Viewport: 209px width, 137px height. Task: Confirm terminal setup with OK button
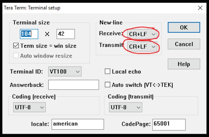click(x=184, y=27)
